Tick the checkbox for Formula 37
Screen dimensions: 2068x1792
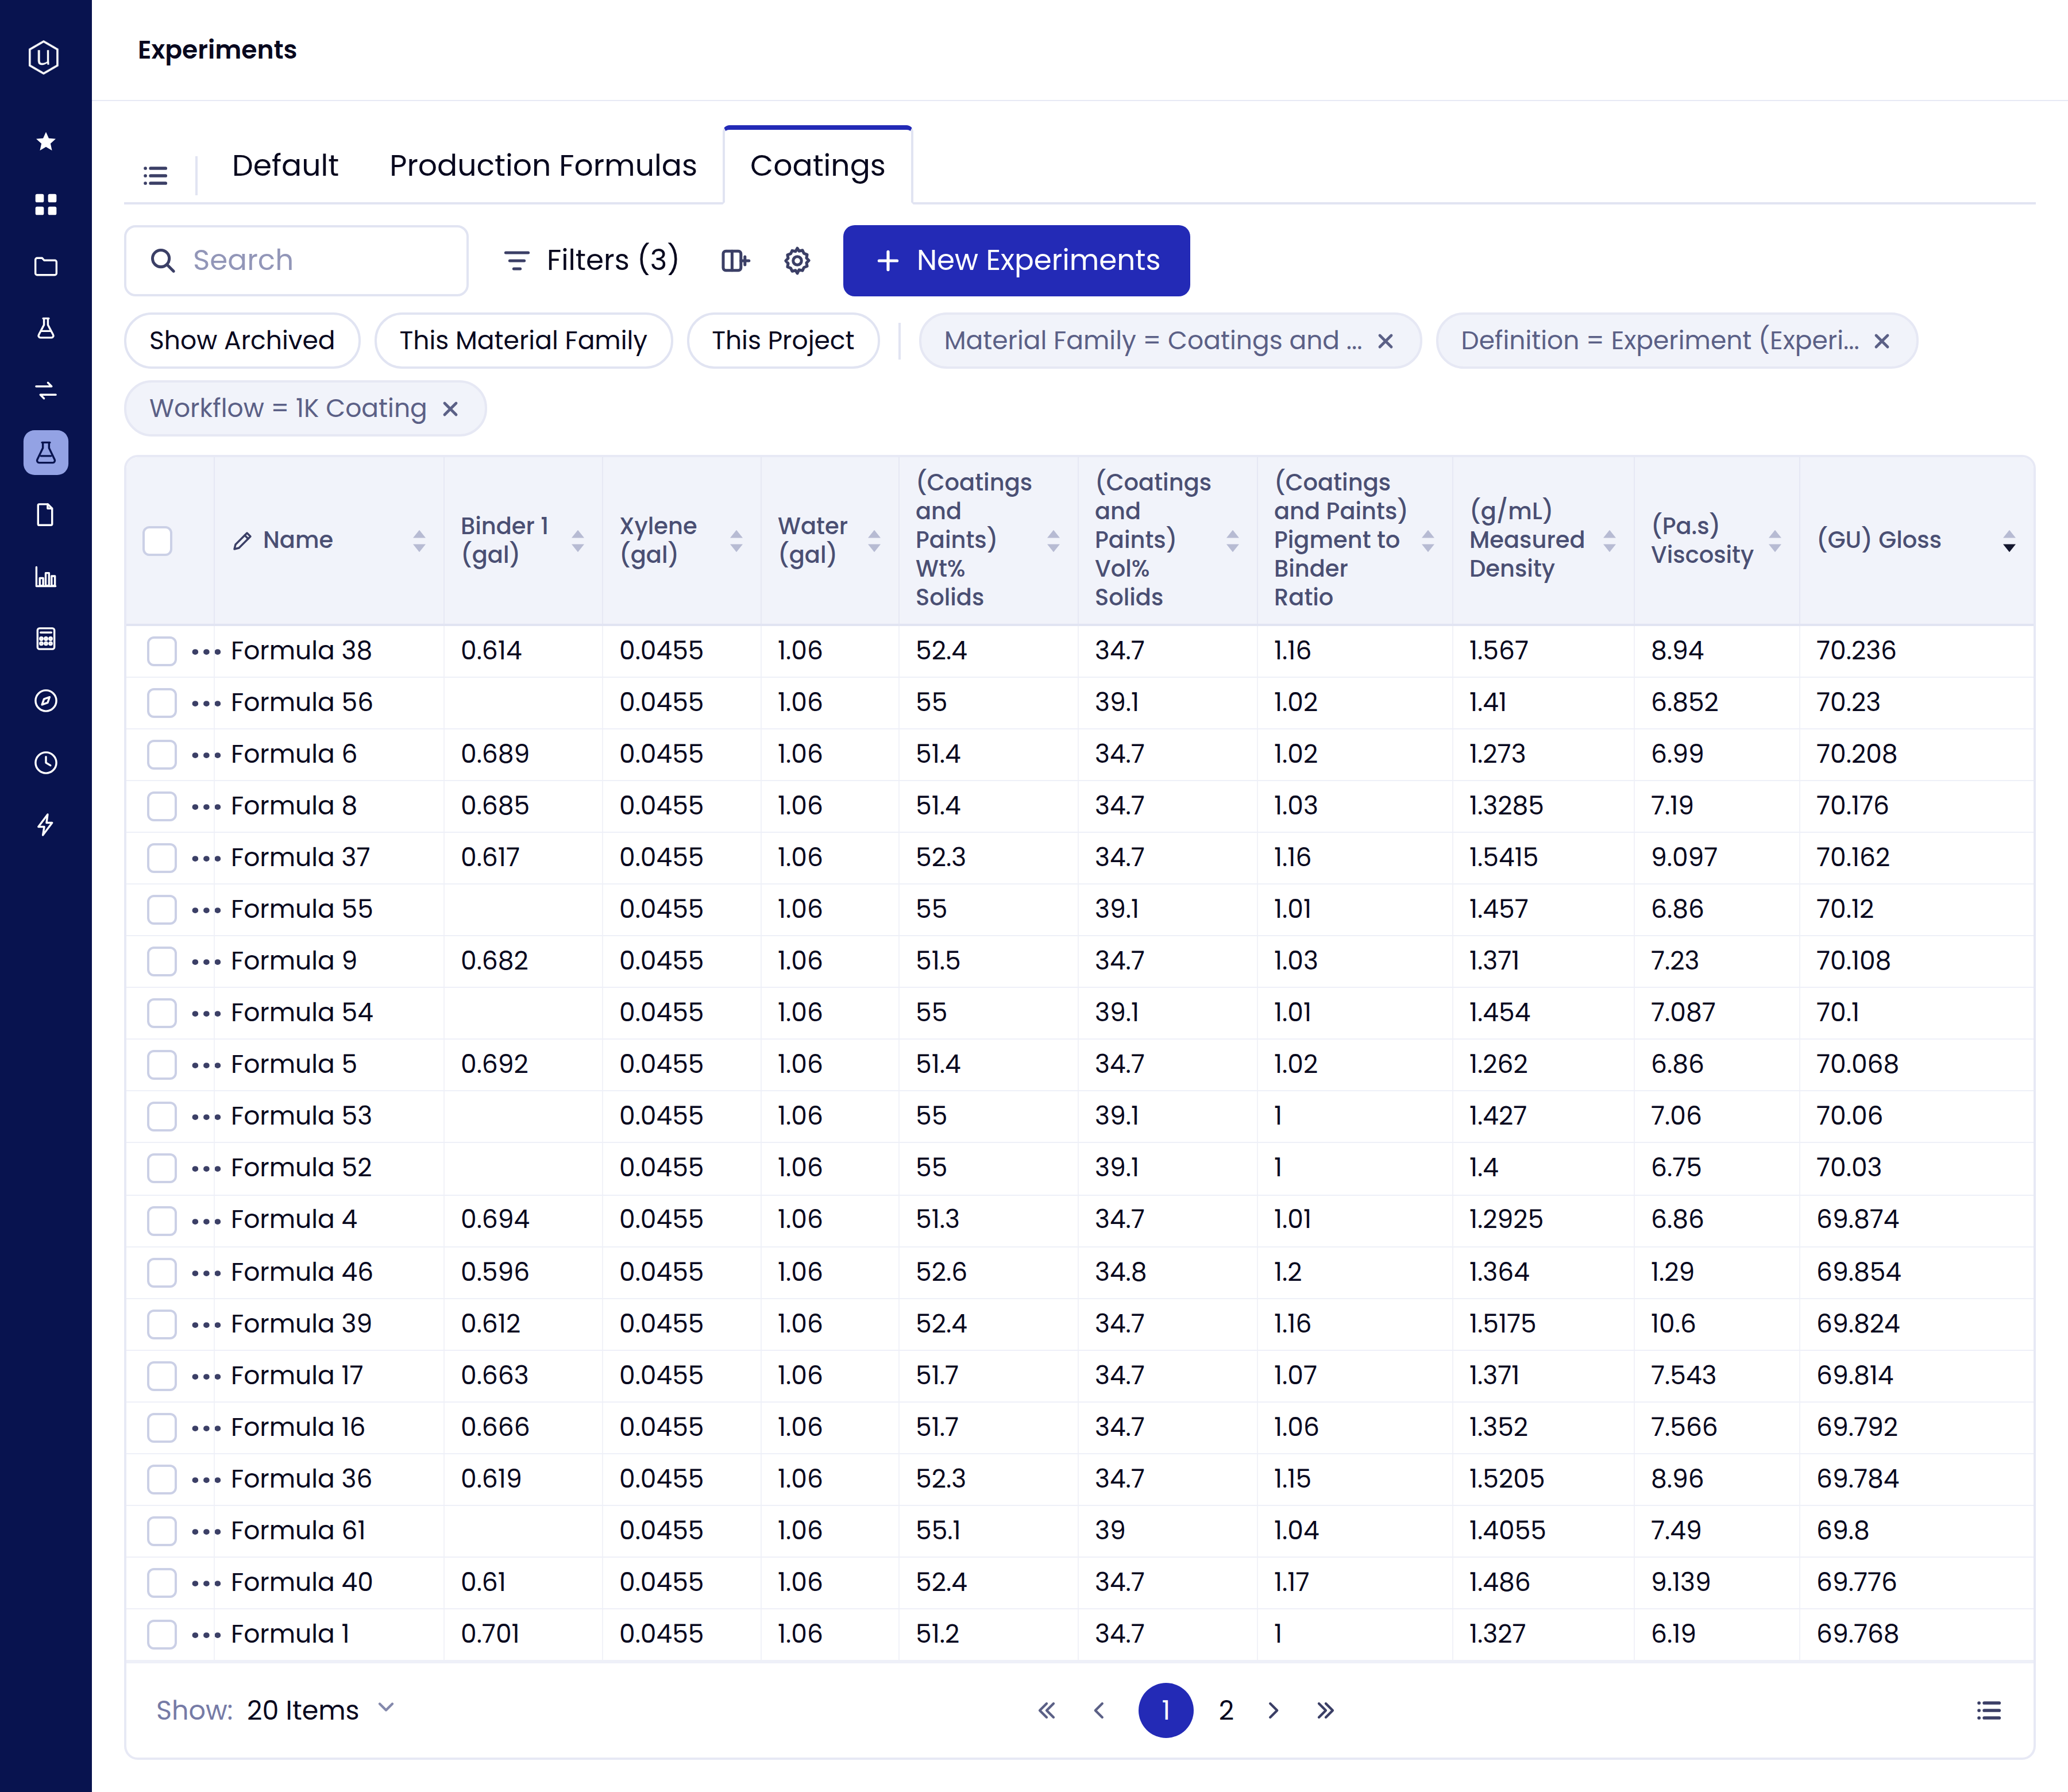pyautogui.click(x=162, y=858)
